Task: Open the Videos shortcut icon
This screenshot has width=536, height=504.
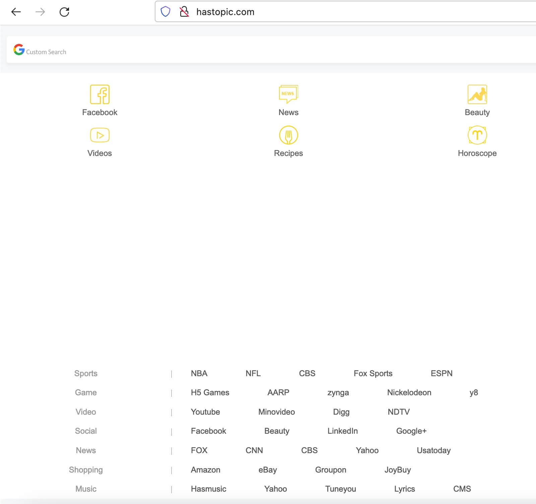Action: pyautogui.click(x=99, y=135)
